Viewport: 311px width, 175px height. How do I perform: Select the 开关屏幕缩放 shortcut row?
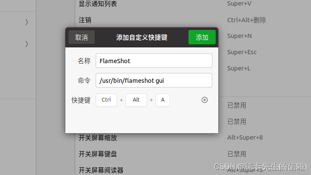[x=193, y=137]
